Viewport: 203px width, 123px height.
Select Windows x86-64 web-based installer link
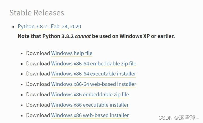pyautogui.click(x=94, y=84)
